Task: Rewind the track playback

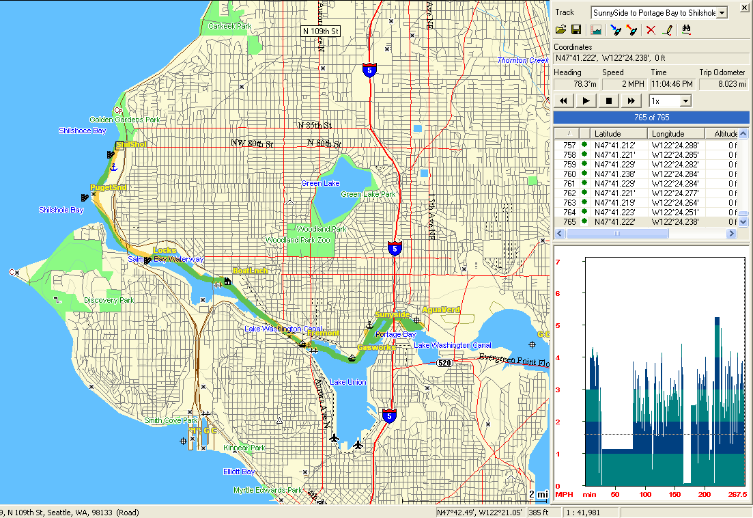Action: [x=564, y=101]
